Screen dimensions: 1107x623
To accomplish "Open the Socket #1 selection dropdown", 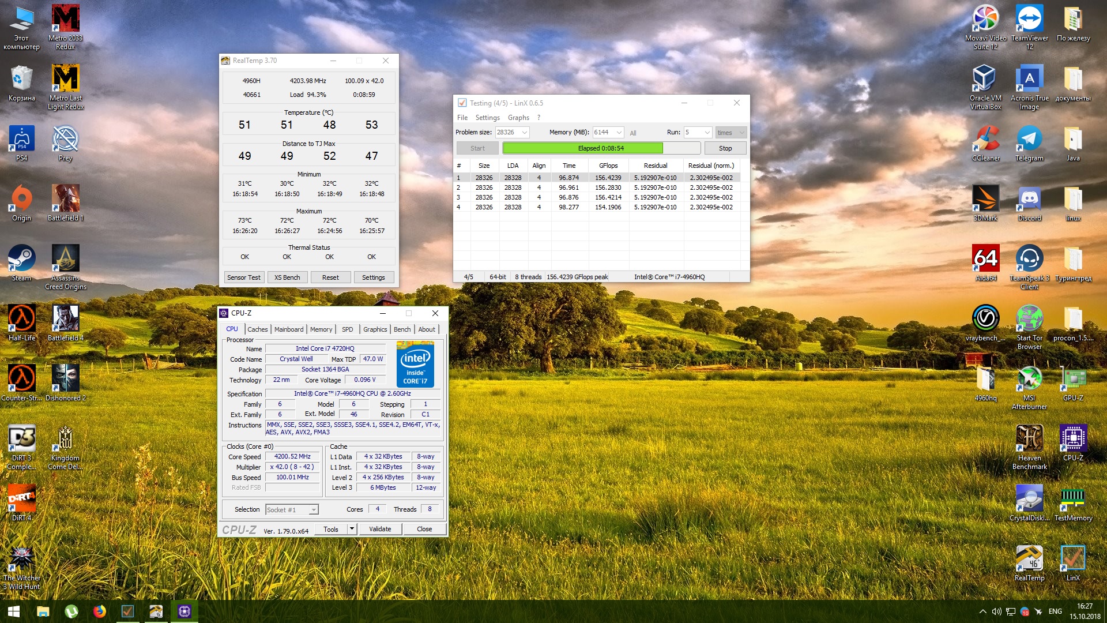I will 313,510.
